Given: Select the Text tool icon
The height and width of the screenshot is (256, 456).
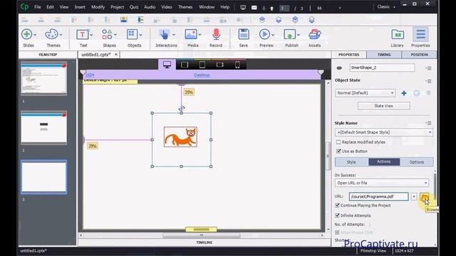Looking at the screenshot, I should (83, 35).
